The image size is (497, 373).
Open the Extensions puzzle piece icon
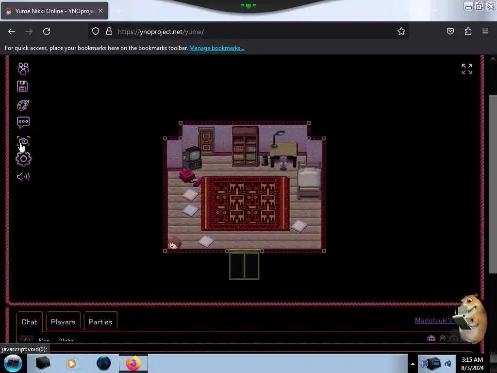468,31
